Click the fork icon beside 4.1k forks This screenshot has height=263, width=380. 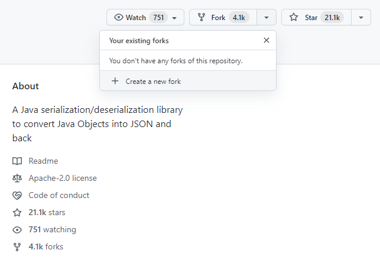(x=17, y=247)
